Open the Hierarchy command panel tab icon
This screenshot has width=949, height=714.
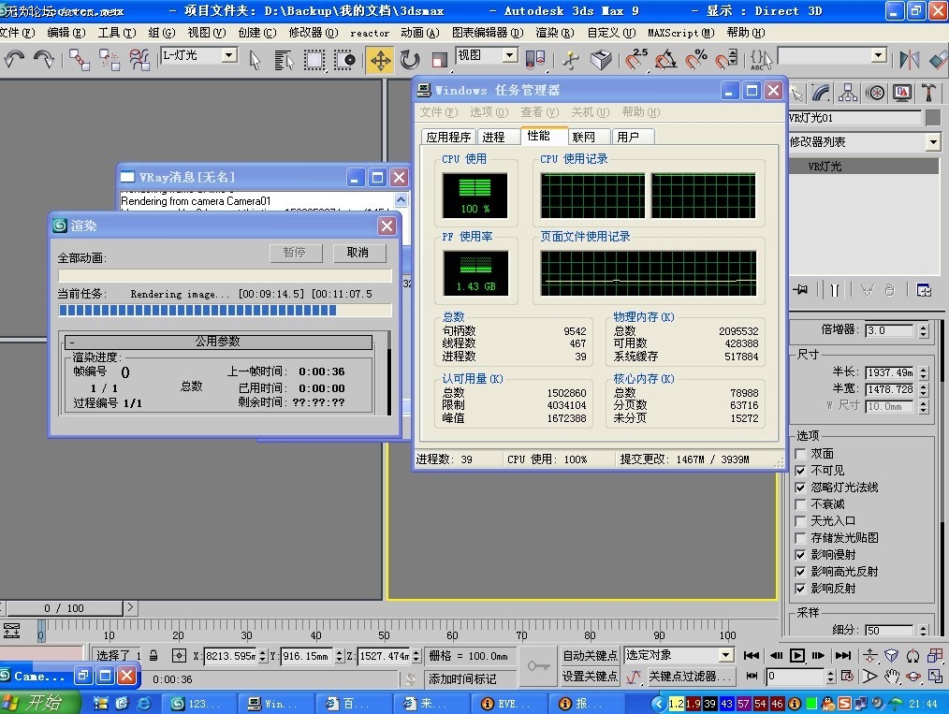click(847, 93)
